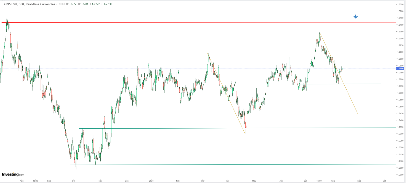Select the short green support line near 1.2650

[x=340, y=84]
